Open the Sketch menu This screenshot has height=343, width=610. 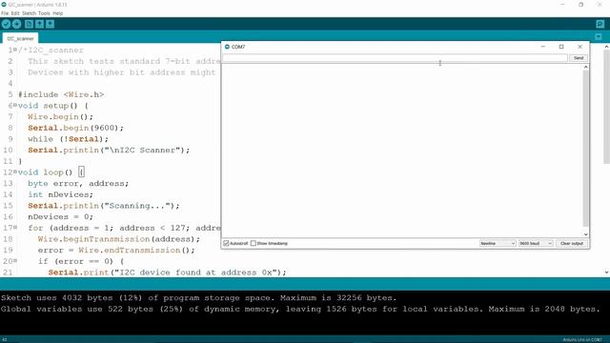29,13
